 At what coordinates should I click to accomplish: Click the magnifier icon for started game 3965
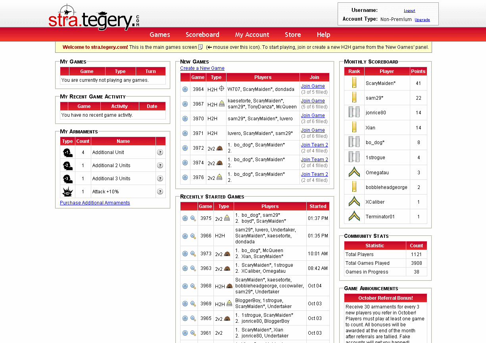(x=193, y=318)
